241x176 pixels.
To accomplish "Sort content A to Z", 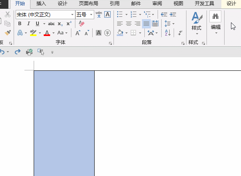I will (168, 33).
